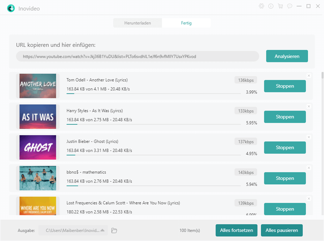Click the 100 Item(s) counter
Viewport: 324px width, 241px height.
point(190,230)
